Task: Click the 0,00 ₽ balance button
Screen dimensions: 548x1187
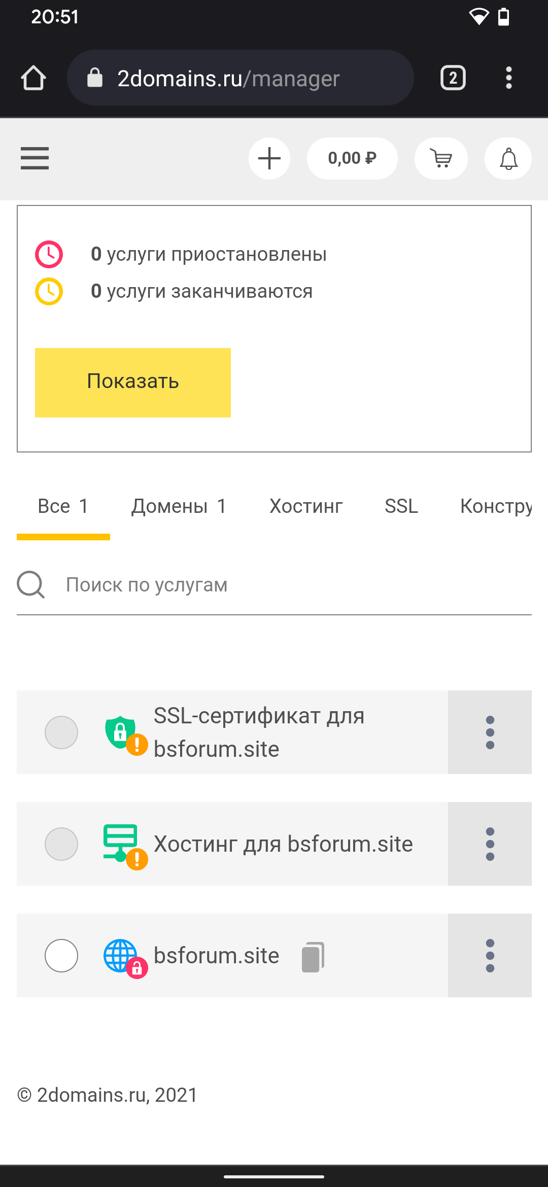Action: pyautogui.click(x=352, y=158)
